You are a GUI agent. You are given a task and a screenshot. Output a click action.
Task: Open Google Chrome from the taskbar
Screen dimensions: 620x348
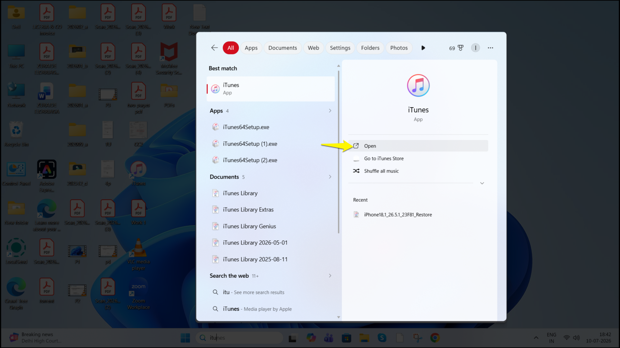pos(435,338)
